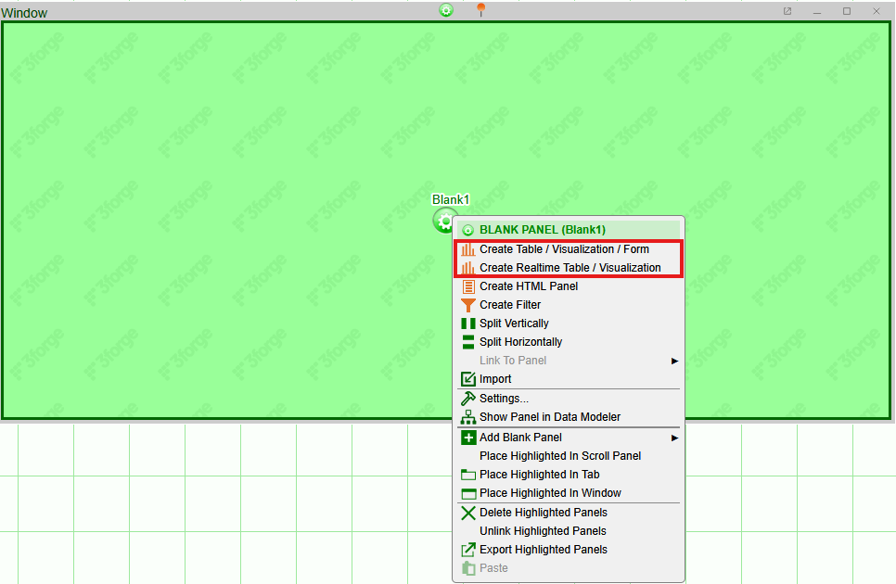This screenshot has width=896, height=584.
Task: Click Delete Highlighted Panels
Action: (543, 513)
